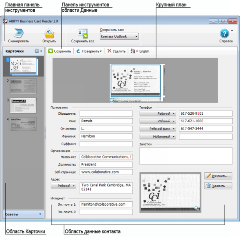This screenshot has height=237, width=240.
Task: Click Удалить button beside card image
Action: 218,186
